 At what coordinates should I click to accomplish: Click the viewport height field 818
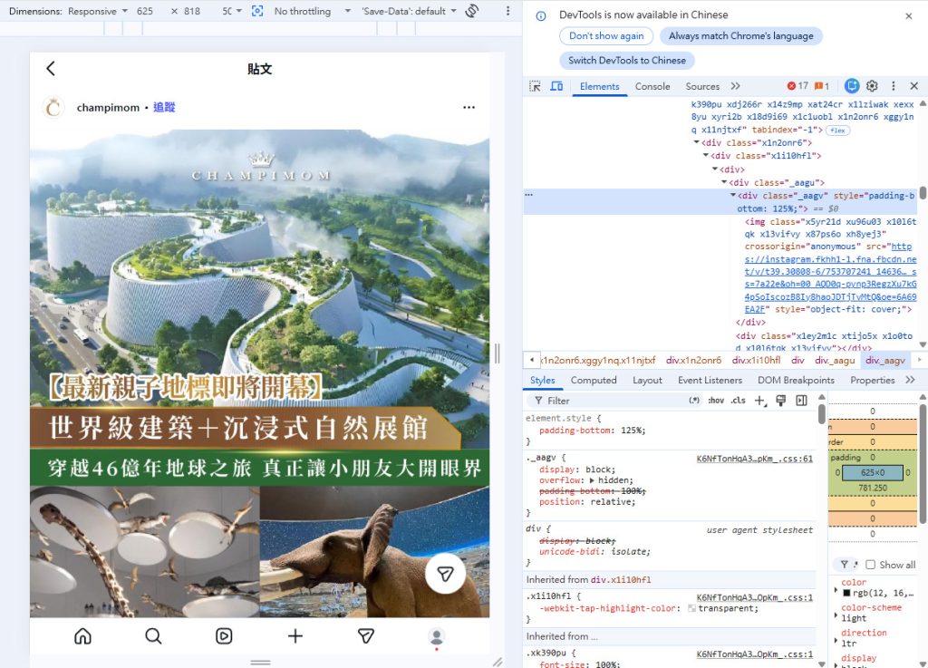click(x=192, y=11)
